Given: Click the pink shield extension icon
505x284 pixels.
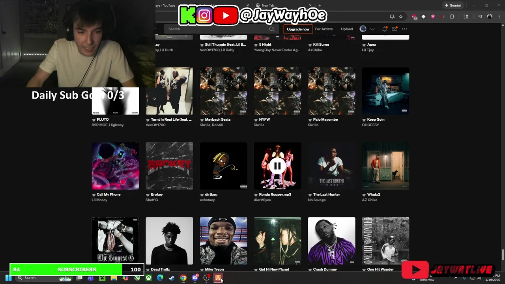Looking at the screenshot, I should tap(433, 17).
